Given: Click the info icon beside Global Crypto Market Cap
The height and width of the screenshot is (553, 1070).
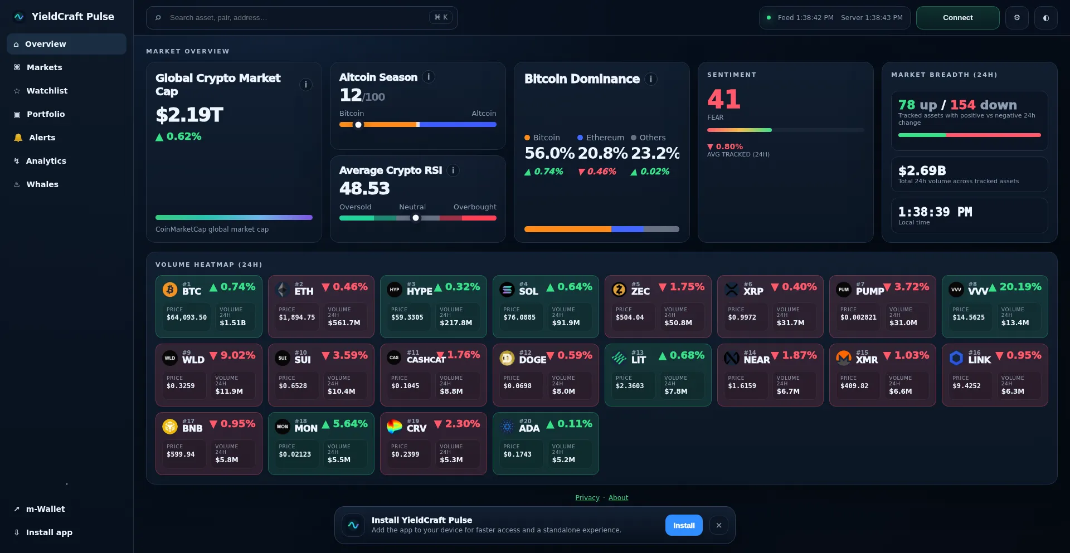Looking at the screenshot, I should 305,85.
